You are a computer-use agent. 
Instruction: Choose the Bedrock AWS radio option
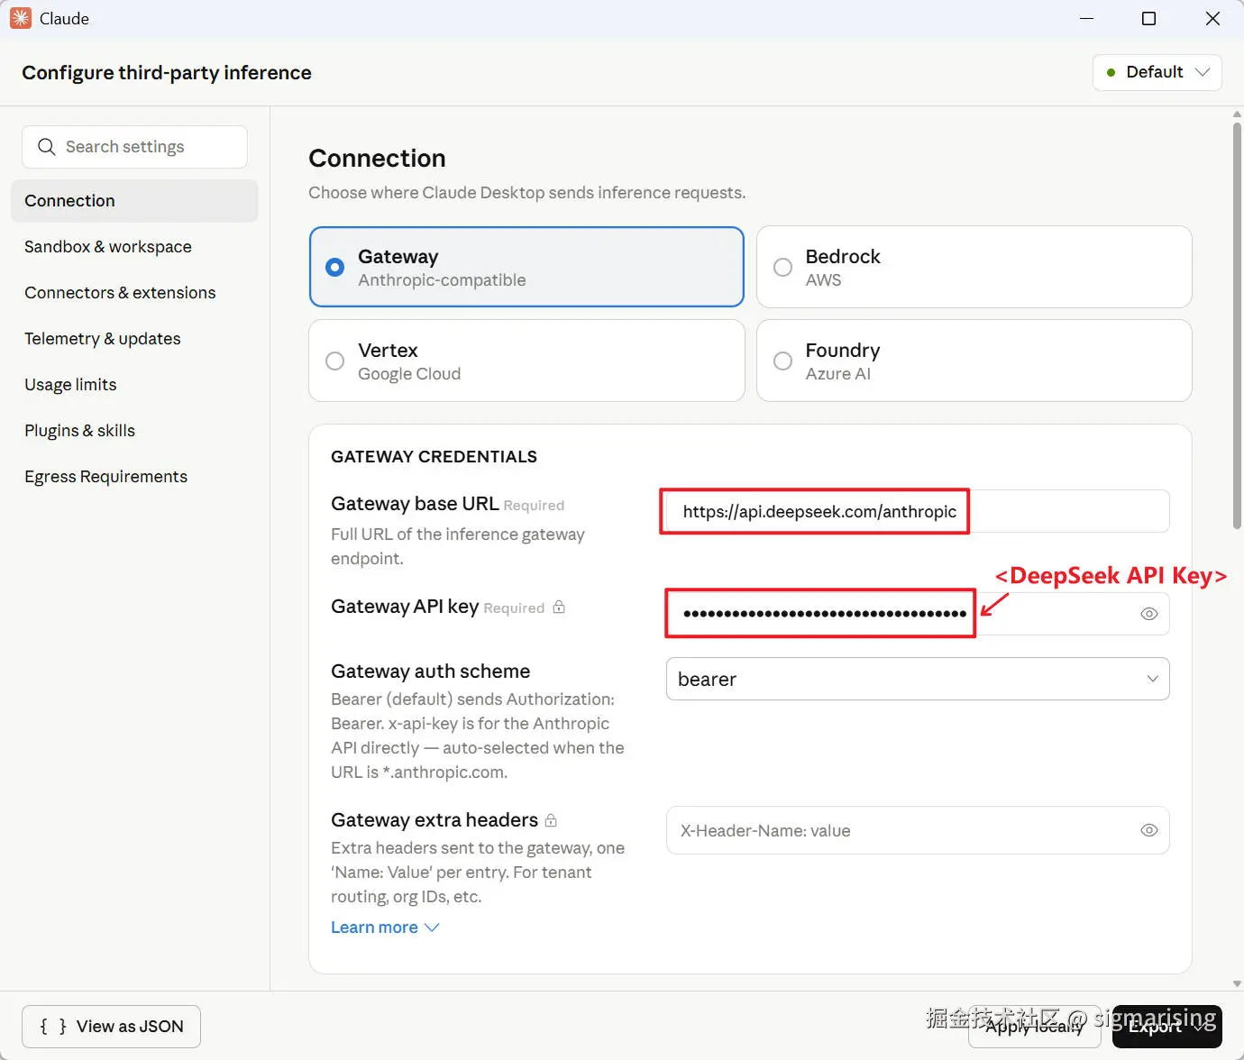pos(782,267)
